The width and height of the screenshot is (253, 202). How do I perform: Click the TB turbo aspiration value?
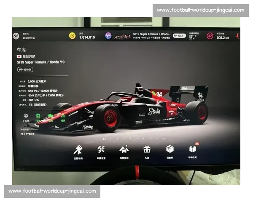coord(38,105)
